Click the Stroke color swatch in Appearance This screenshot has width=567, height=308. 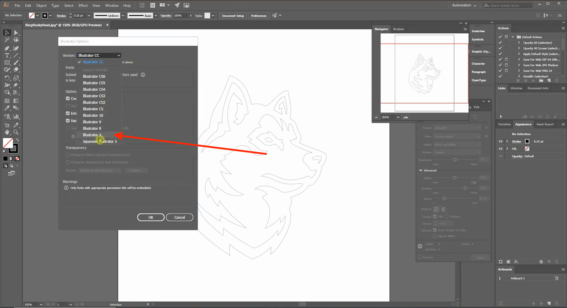(x=528, y=141)
